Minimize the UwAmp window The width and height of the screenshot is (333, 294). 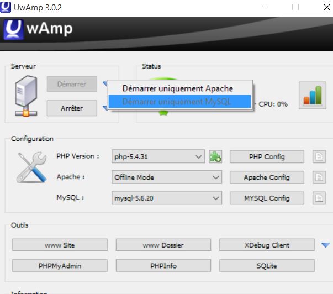265,7
